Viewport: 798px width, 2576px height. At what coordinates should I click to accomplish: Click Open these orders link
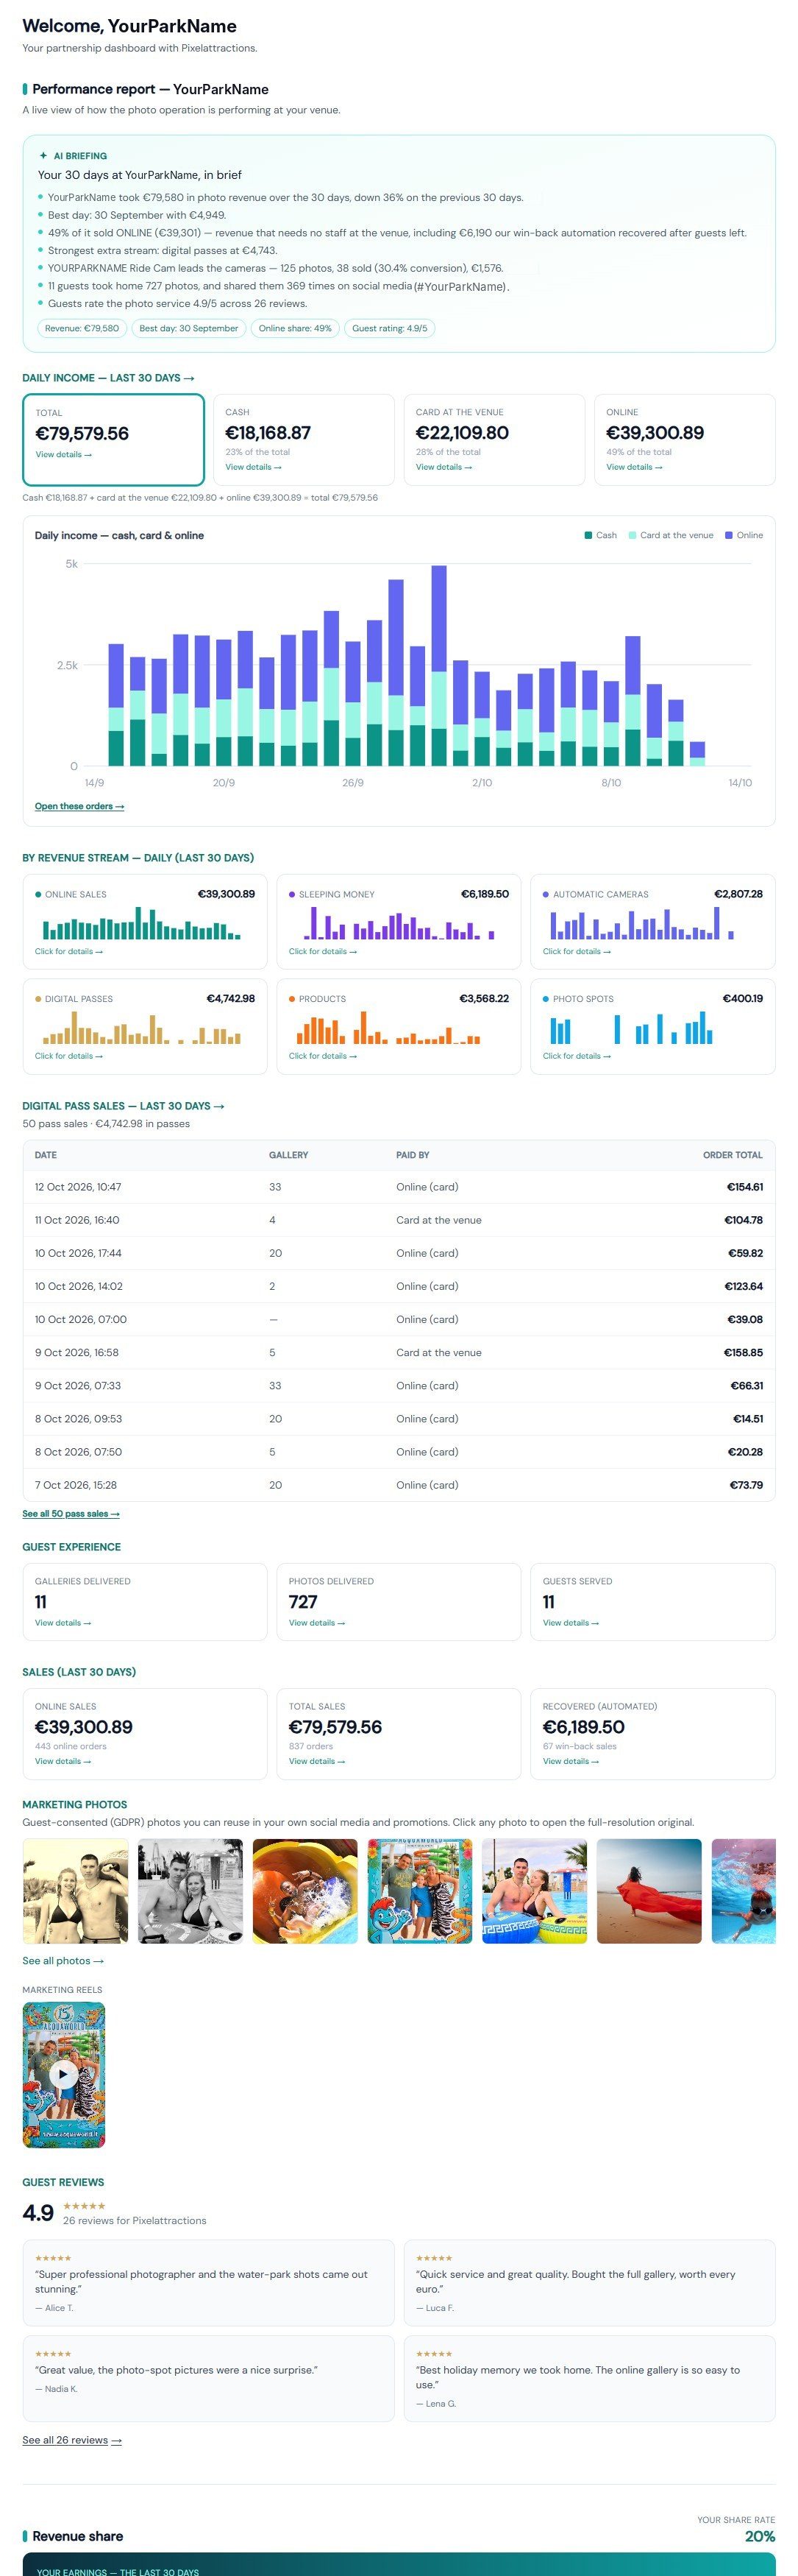tap(79, 806)
